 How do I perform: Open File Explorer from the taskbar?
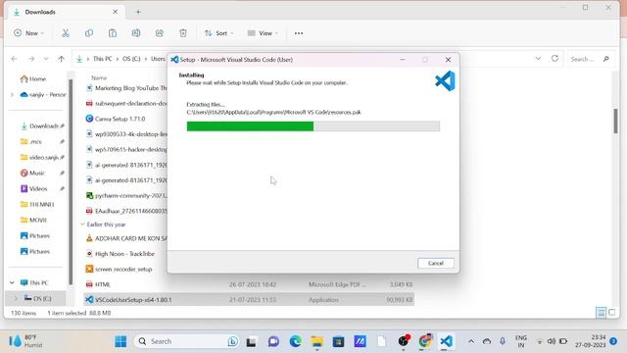(317, 341)
